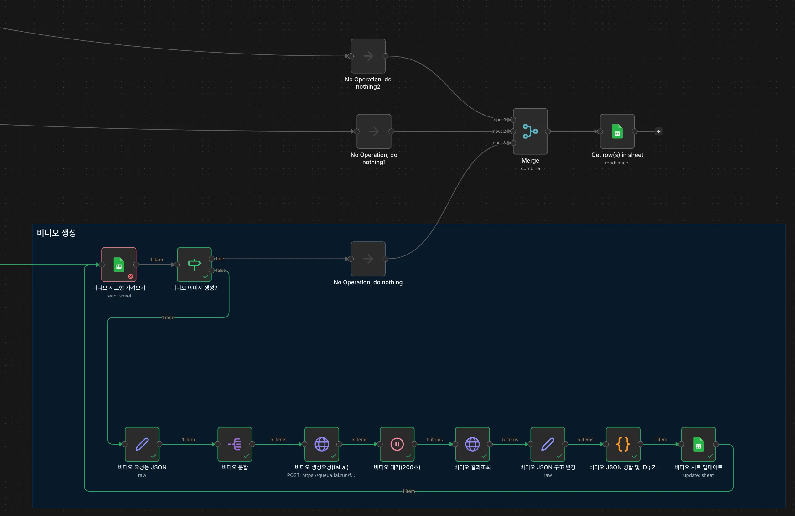Open the 비디오 생성요청(fal.ai) HTTP node

[x=321, y=444]
